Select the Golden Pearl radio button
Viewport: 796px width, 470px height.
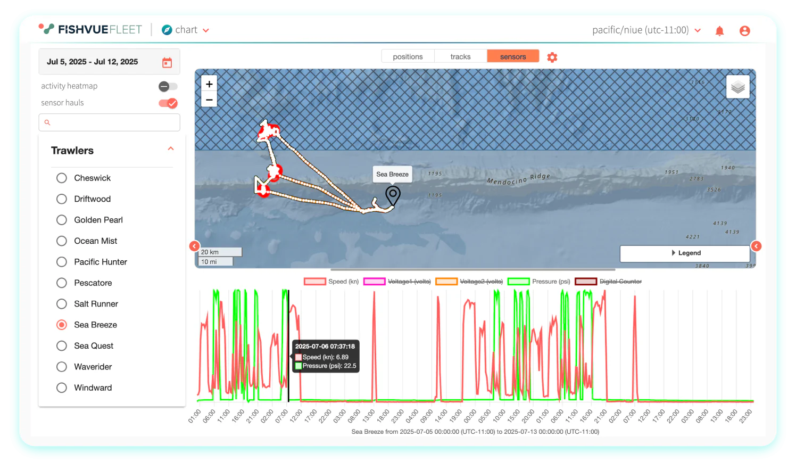coord(62,220)
